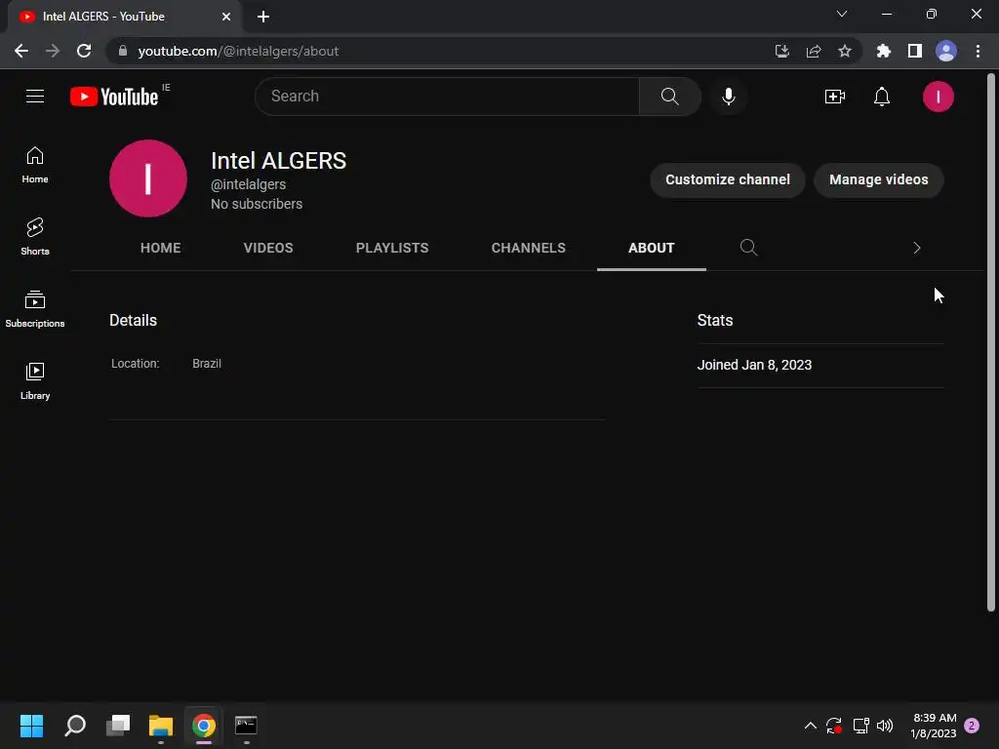
Task: Open Task View on taskbar
Action: [x=118, y=726]
